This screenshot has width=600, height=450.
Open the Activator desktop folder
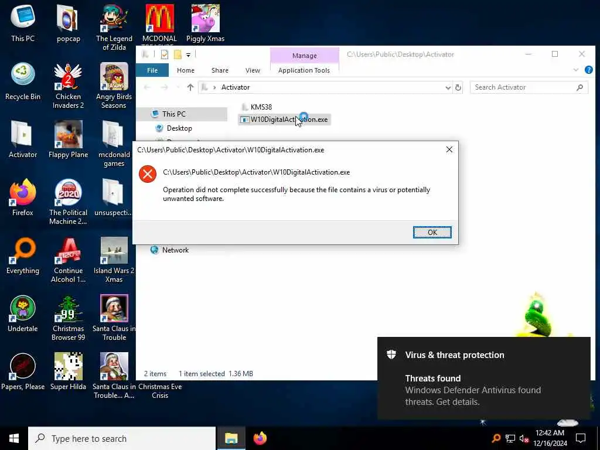pyautogui.click(x=23, y=139)
